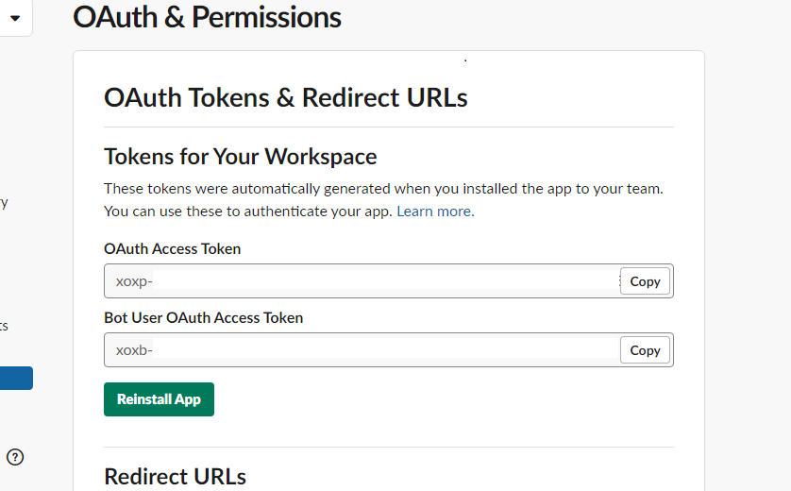The height and width of the screenshot is (491, 791).
Task: Click the "Bot User OAuth Access Token" label
Action: click(x=203, y=318)
